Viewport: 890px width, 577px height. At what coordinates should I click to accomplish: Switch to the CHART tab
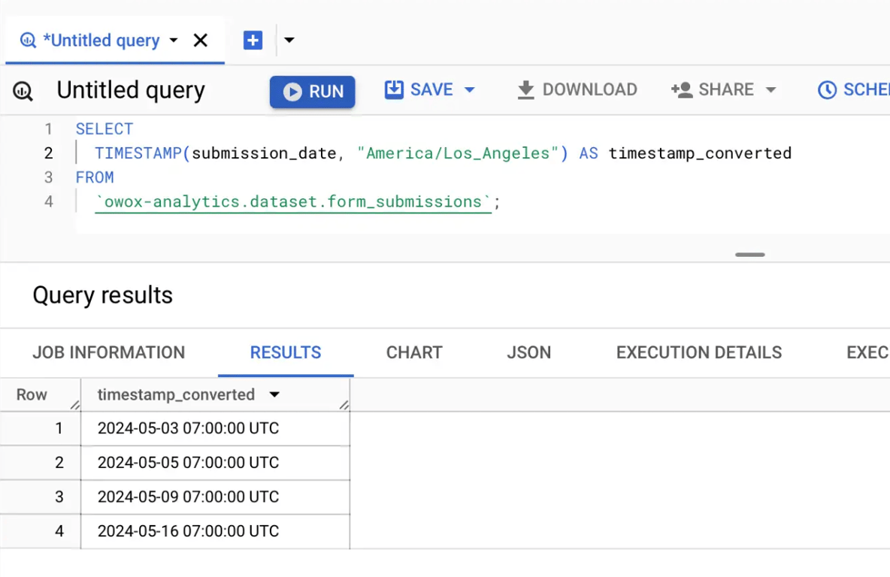coord(414,352)
